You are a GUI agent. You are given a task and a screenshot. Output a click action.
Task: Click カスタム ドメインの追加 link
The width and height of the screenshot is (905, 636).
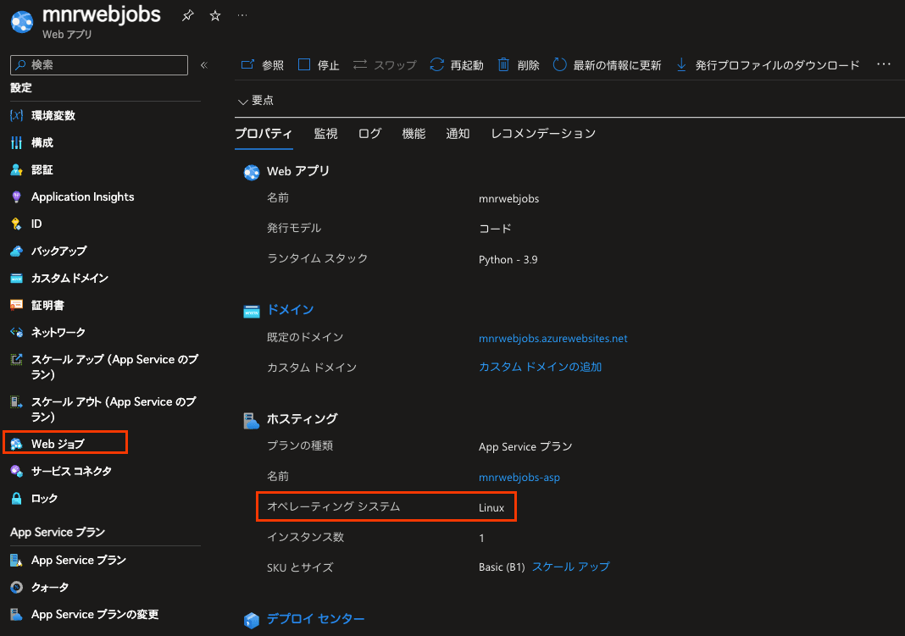click(x=541, y=367)
